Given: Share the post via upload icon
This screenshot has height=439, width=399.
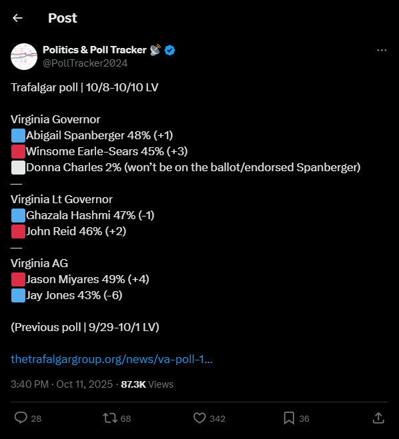Looking at the screenshot, I should tap(378, 418).
